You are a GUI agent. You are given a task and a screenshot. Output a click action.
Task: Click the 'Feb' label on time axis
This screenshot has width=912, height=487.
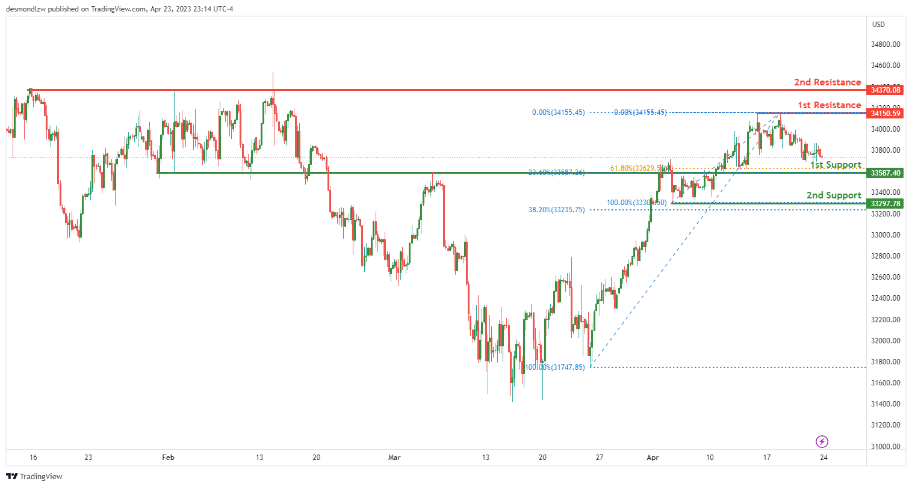click(x=169, y=458)
